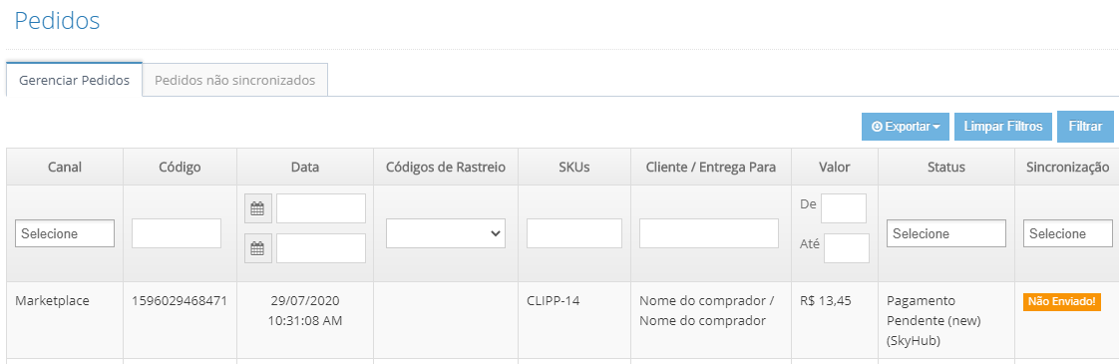The width and height of the screenshot is (1119, 364).
Task: Focus the end date input field
Action: (321, 248)
